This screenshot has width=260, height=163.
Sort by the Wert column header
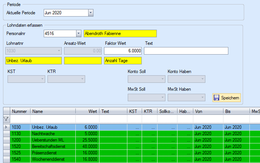[x=87, y=111]
